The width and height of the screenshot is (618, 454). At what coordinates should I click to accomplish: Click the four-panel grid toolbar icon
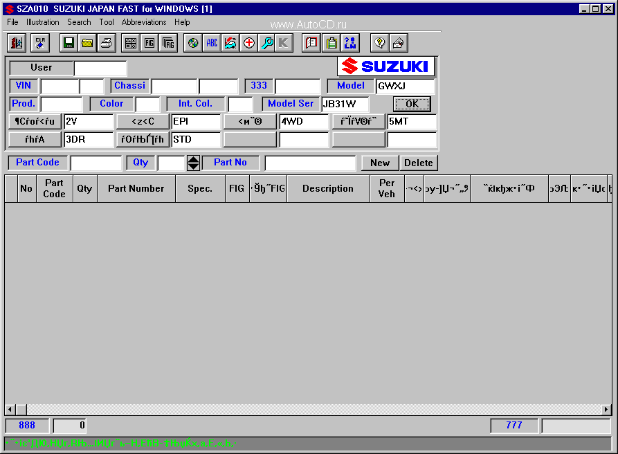pos(131,43)
